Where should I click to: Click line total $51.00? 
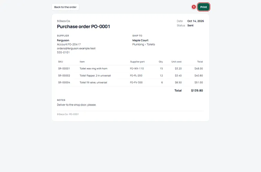198,82
